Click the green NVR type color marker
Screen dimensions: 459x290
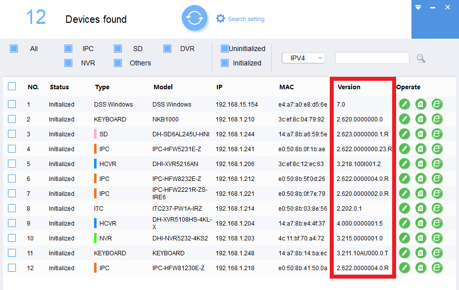[x=95, y=238]
